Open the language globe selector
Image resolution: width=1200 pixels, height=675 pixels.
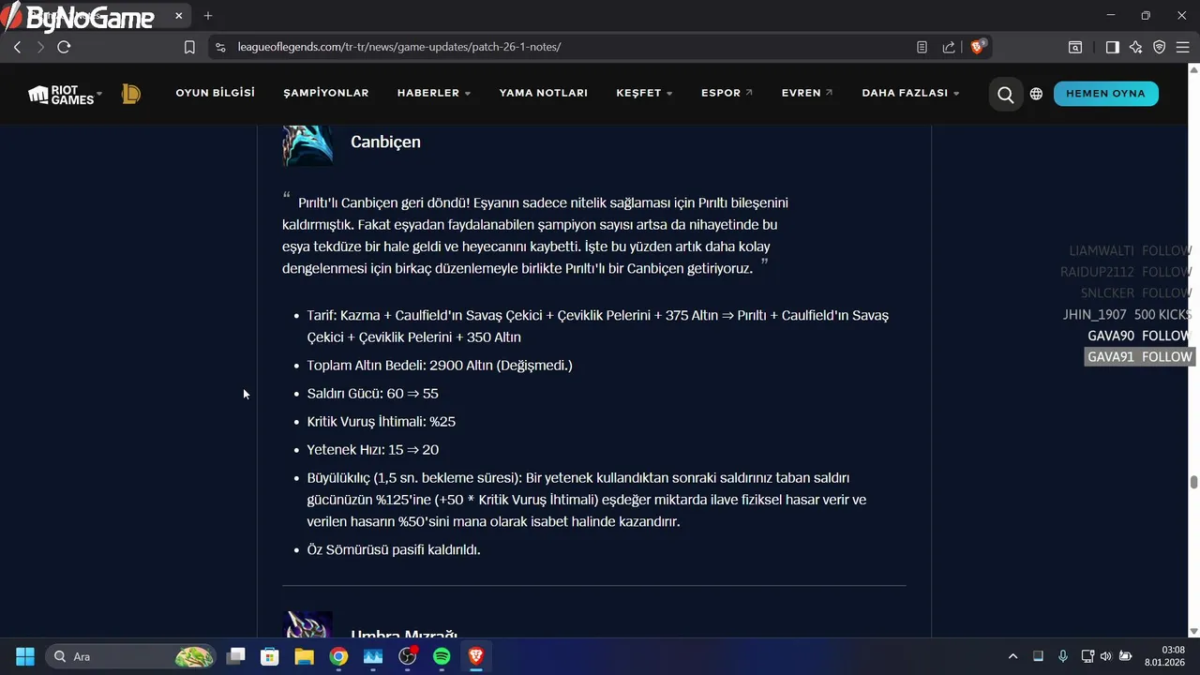click(1036, 94)
